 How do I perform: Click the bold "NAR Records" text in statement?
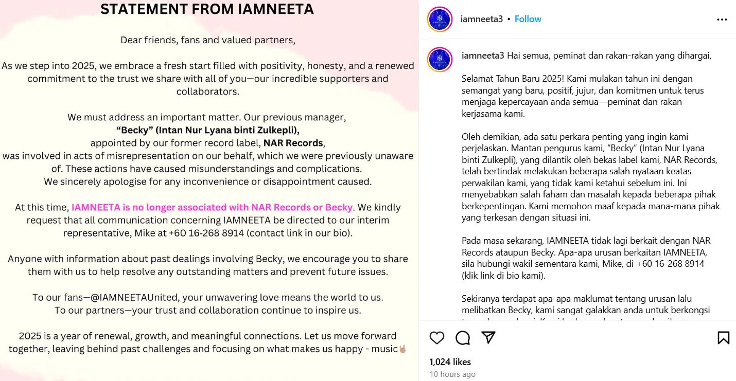(x=293, y=143)
